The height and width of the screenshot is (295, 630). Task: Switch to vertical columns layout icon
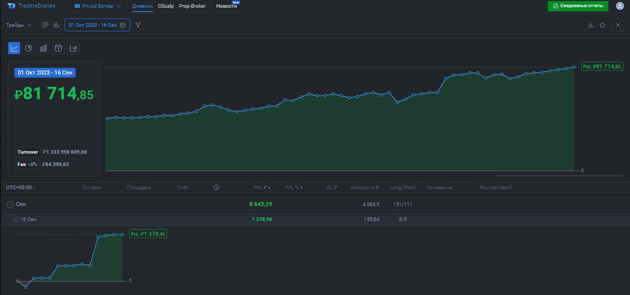[46, 25]
